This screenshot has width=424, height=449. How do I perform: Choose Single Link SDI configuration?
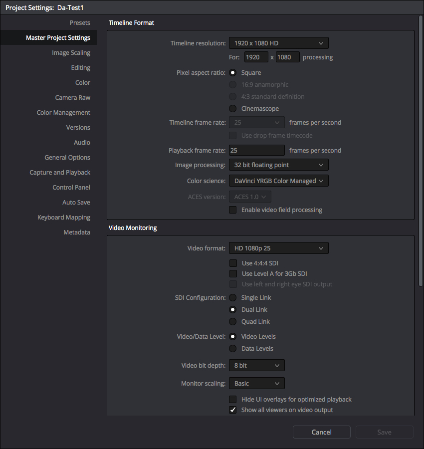[233, 298]
